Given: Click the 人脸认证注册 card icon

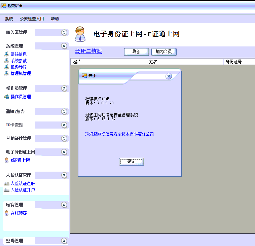Looking at the screenshot, I should point(7,184).
